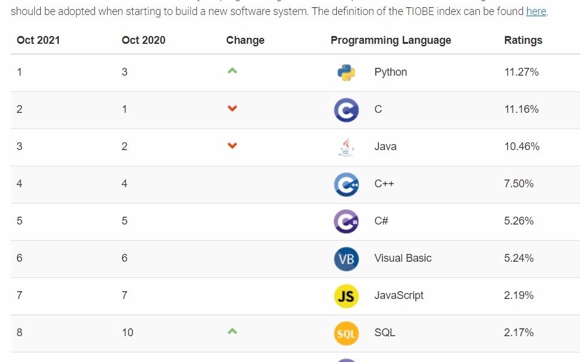Click the Oct 2021 column header
This screenshot has width=580, height=362.
point(38,40)
